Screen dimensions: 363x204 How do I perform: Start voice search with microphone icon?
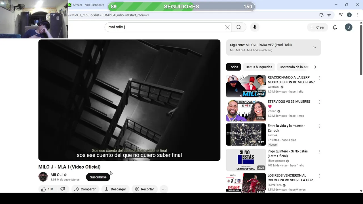tap(255, 27)
